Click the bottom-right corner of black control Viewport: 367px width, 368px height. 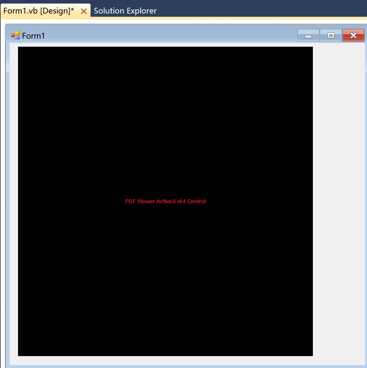click(x=312, y=355)
